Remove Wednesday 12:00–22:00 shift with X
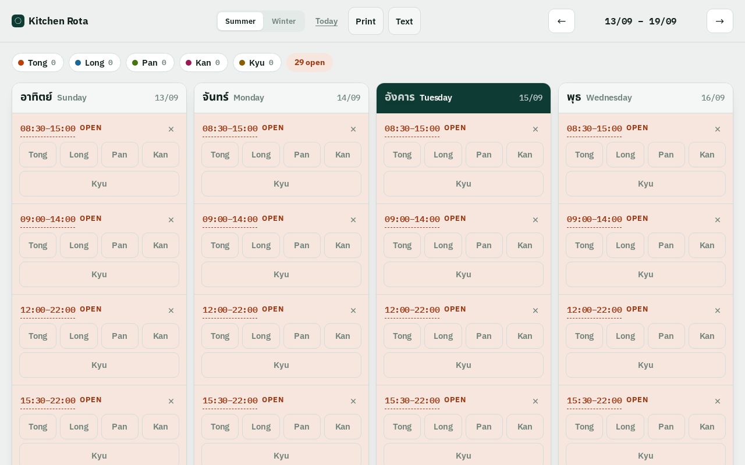 coord(718,310)
